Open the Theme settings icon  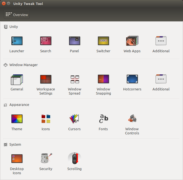[x=17, y=119]
